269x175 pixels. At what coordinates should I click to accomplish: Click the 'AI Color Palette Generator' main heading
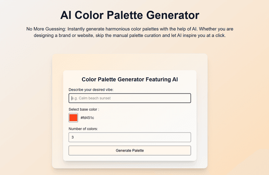[130, 15]
